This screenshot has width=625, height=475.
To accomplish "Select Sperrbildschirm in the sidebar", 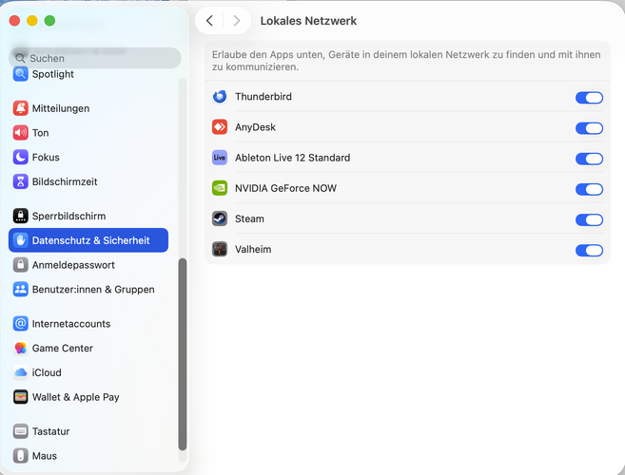I will 68,216.
